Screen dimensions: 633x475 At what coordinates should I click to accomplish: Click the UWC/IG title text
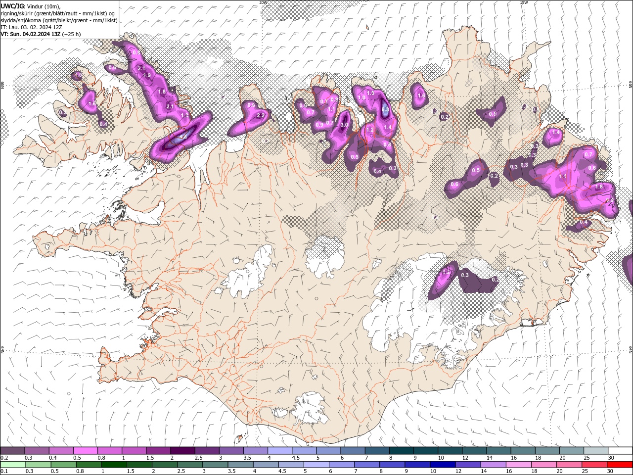point(12,6)
